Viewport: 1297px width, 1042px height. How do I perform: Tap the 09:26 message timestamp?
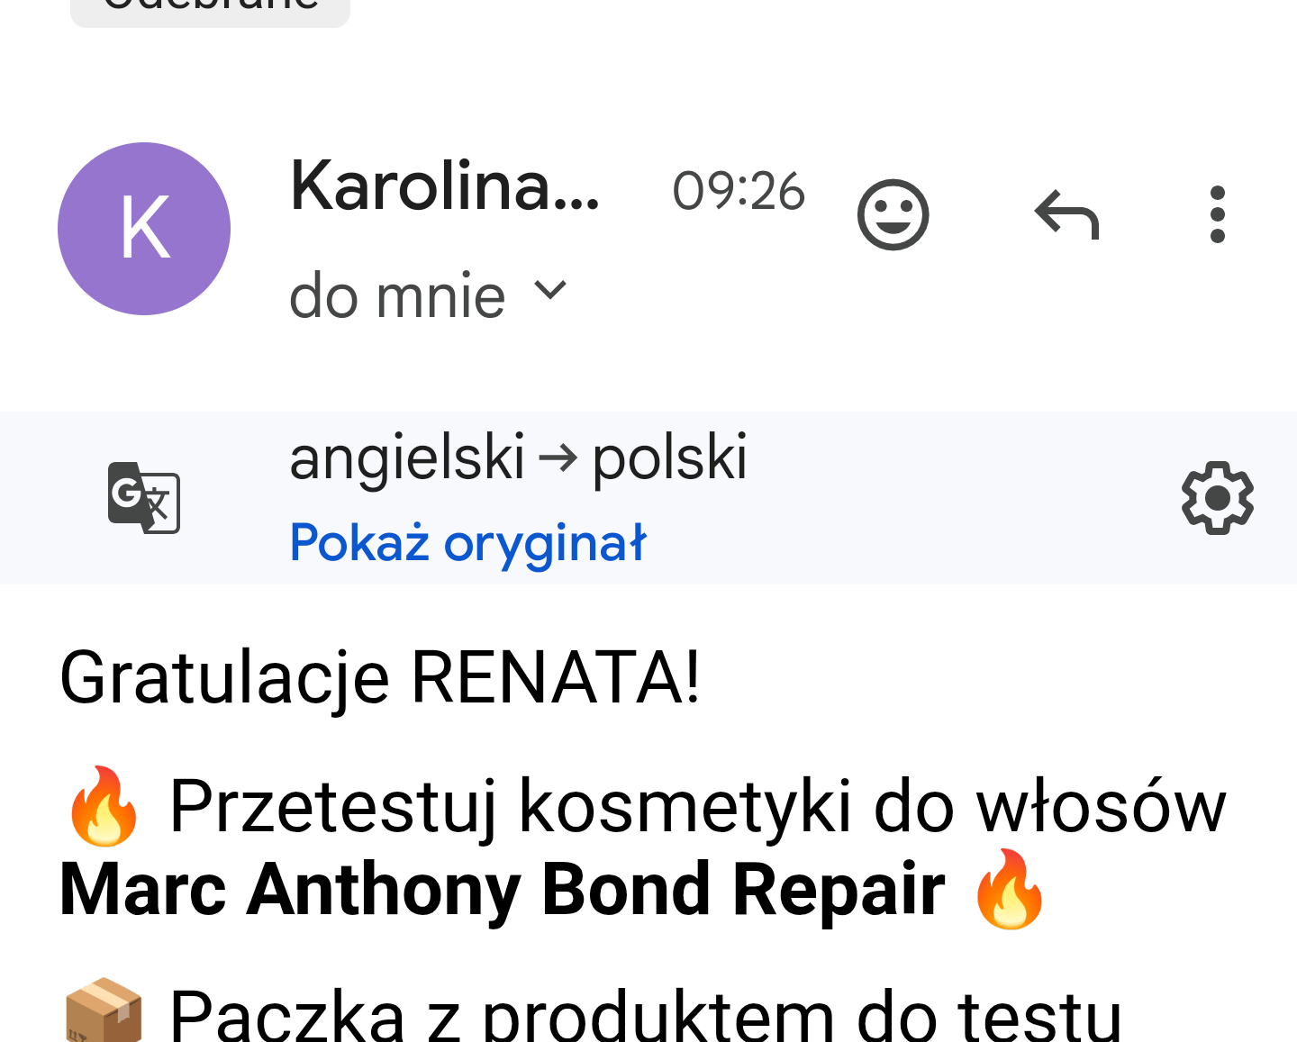point(738,191)
